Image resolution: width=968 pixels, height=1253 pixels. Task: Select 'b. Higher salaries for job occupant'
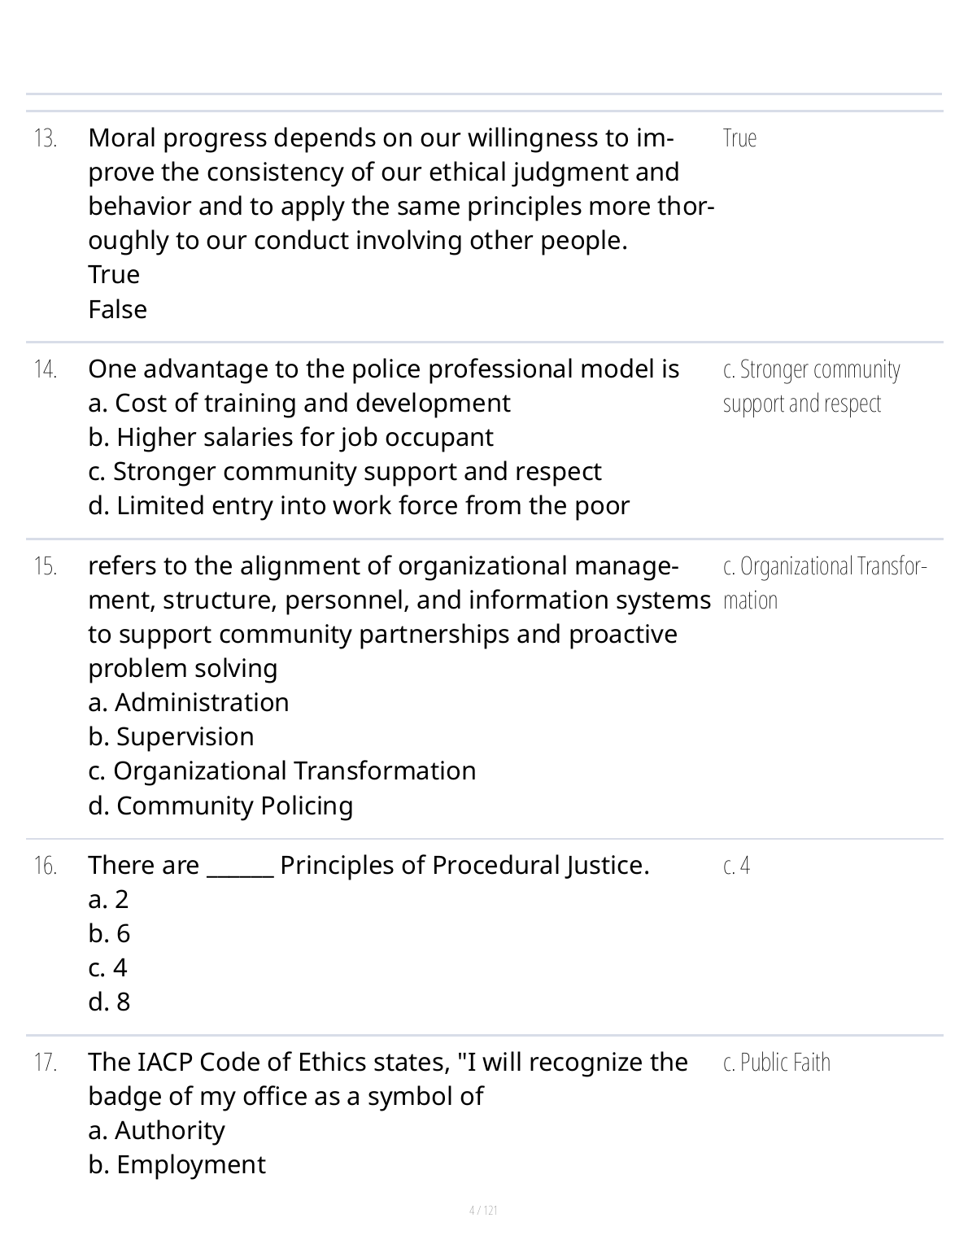[x=290, y=438]
